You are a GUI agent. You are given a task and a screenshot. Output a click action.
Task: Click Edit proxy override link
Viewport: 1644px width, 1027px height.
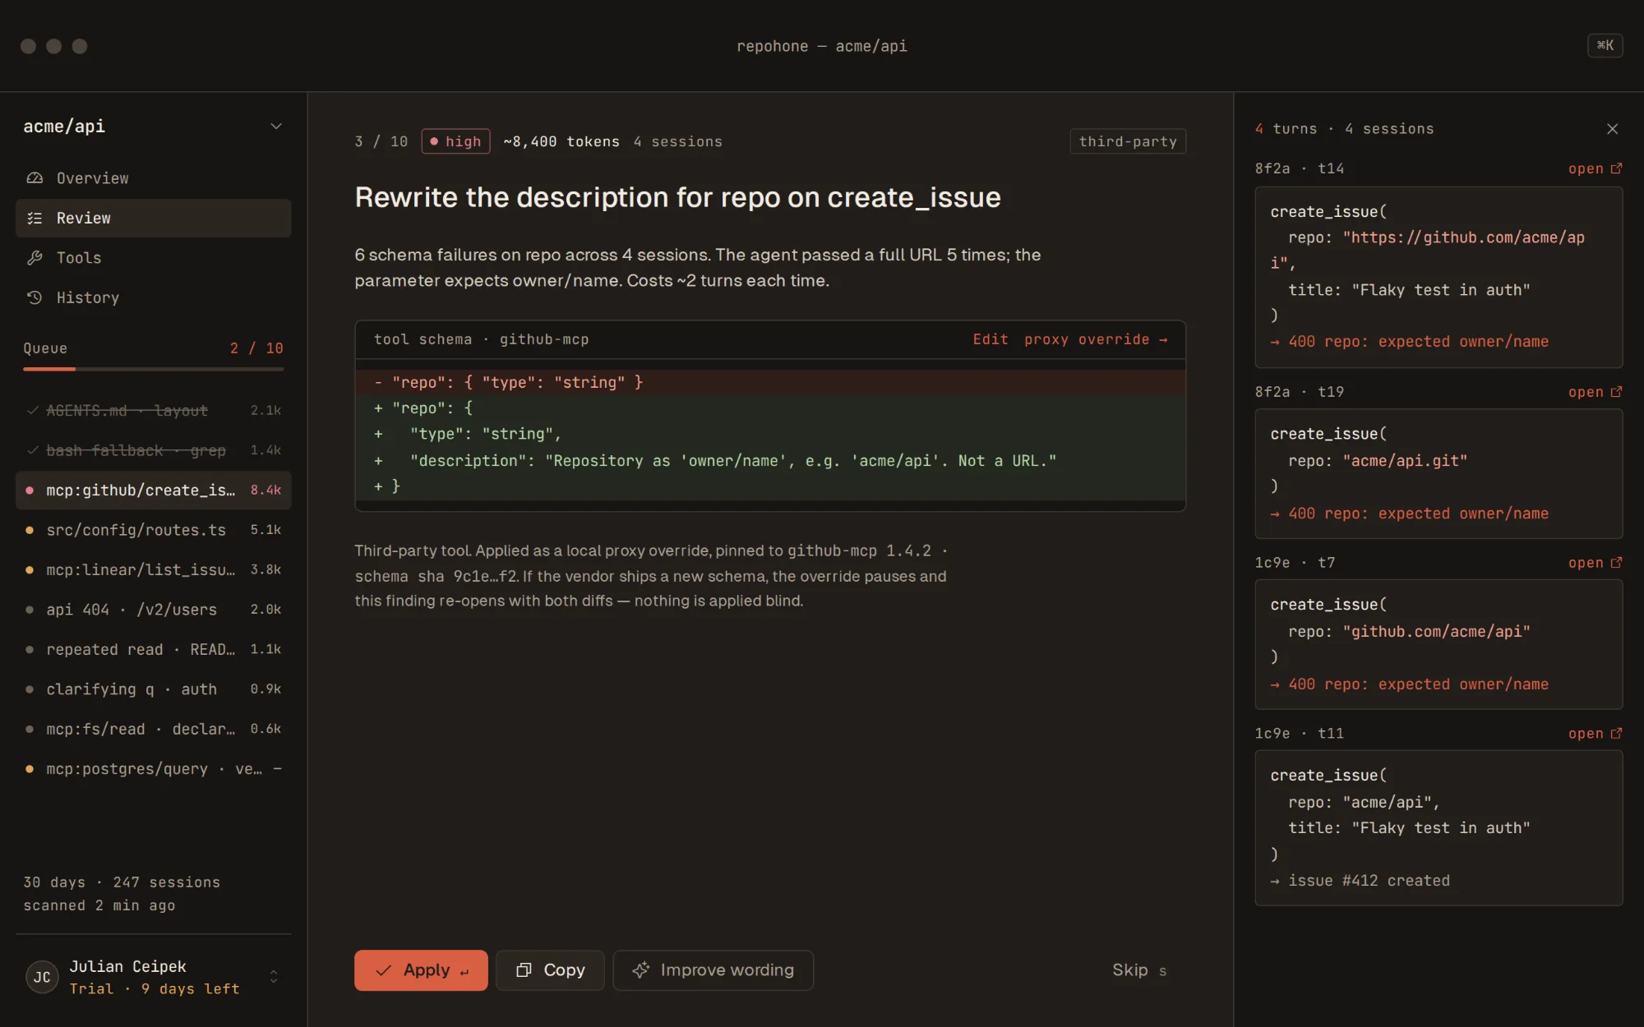[x=1070, y=339]
